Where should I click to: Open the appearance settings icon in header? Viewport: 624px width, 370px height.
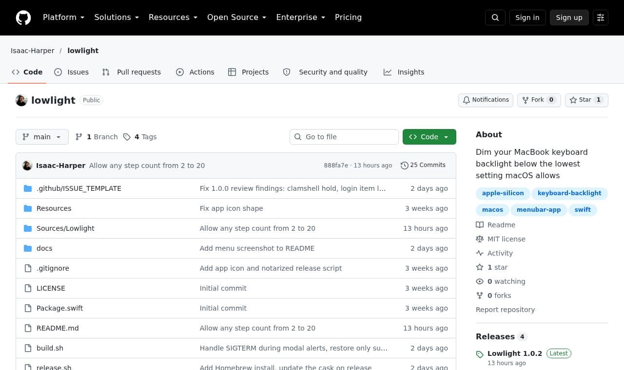pos(601,18)
